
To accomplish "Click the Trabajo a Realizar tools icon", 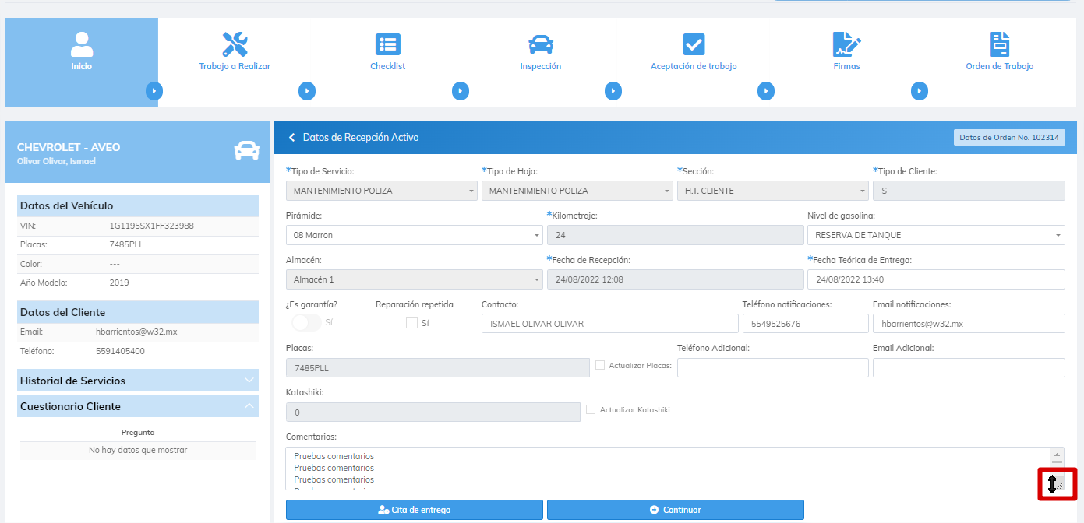I will pyautogui.click(x=235, y=44).
